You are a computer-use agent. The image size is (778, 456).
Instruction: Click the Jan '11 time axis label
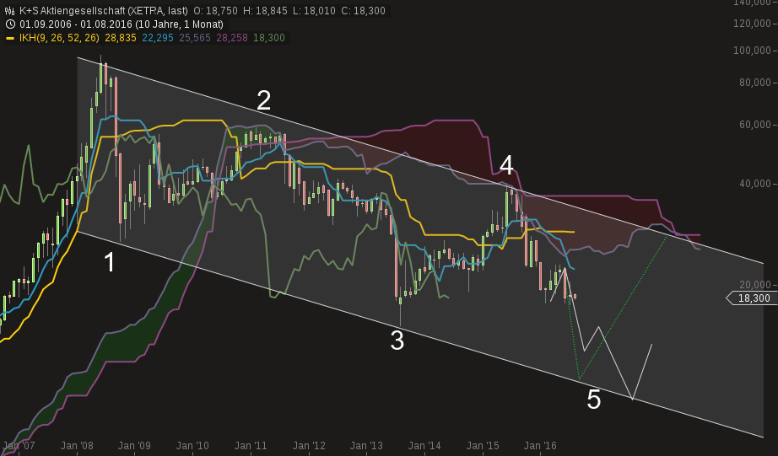click(251, 446)
